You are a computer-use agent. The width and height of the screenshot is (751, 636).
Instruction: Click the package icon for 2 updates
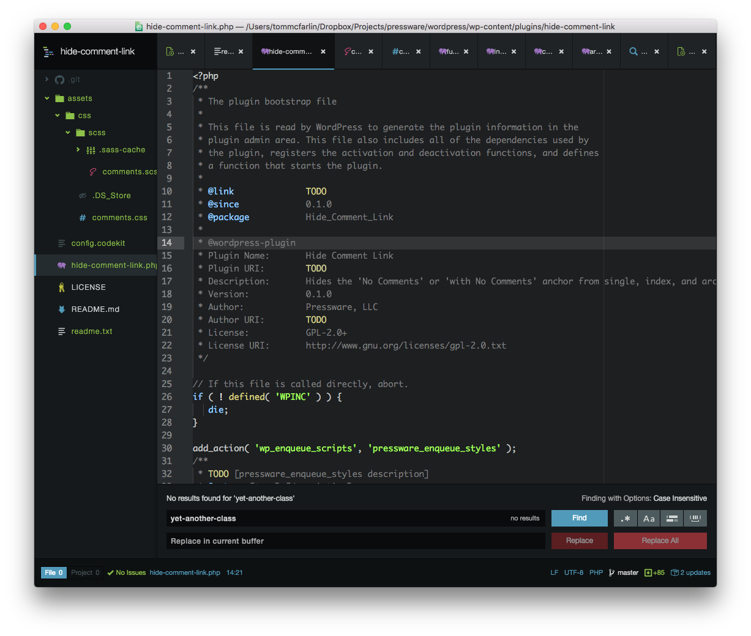pos(674,573)
